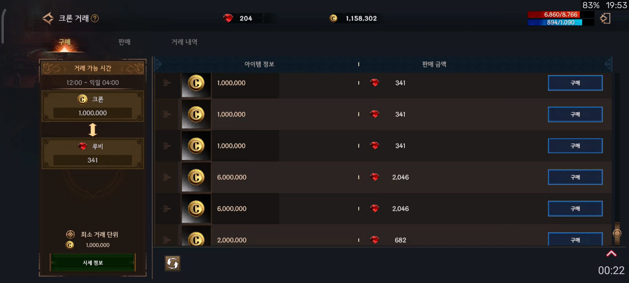Click the listings scrollbar handle
Image resolution: width=629 pixels, height=283 pixels.
(617, 233)
